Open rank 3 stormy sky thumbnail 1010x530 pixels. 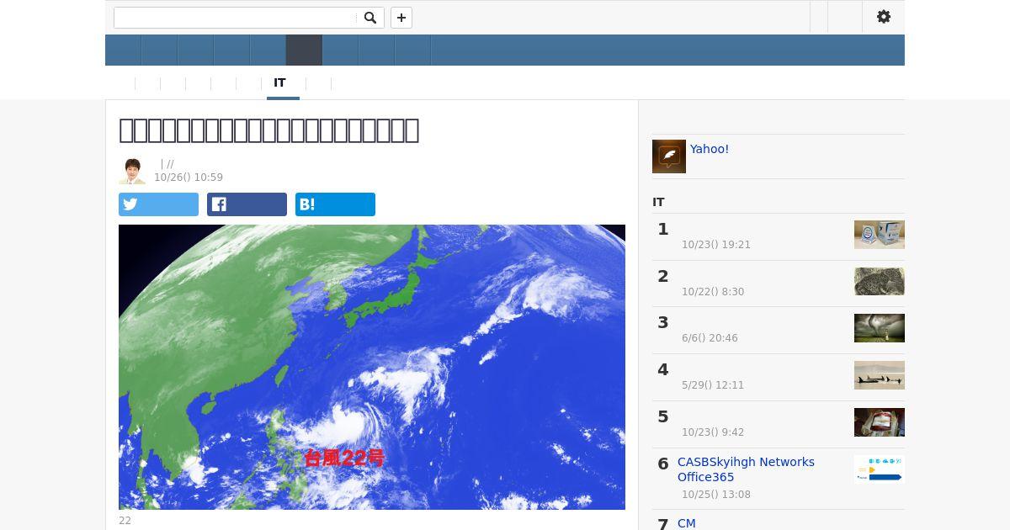coord(880,328)
